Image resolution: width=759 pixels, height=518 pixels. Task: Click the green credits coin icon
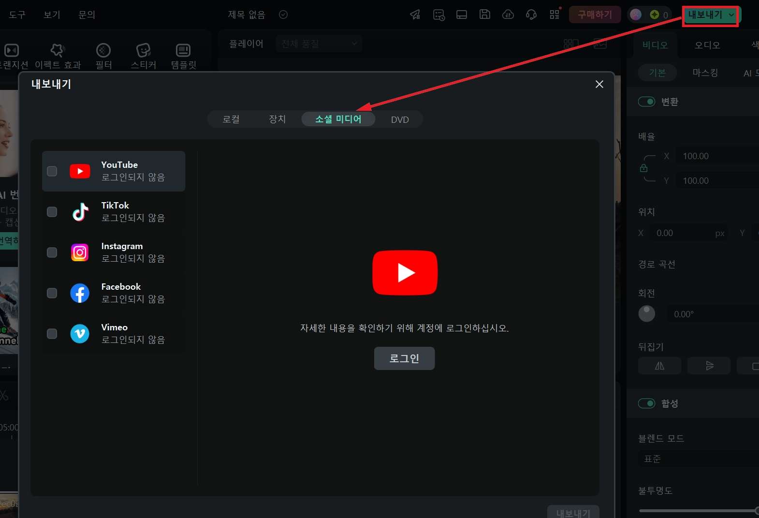[655, 15]
